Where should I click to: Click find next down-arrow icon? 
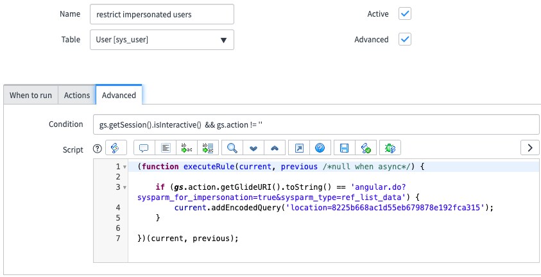tap(253, 148)
